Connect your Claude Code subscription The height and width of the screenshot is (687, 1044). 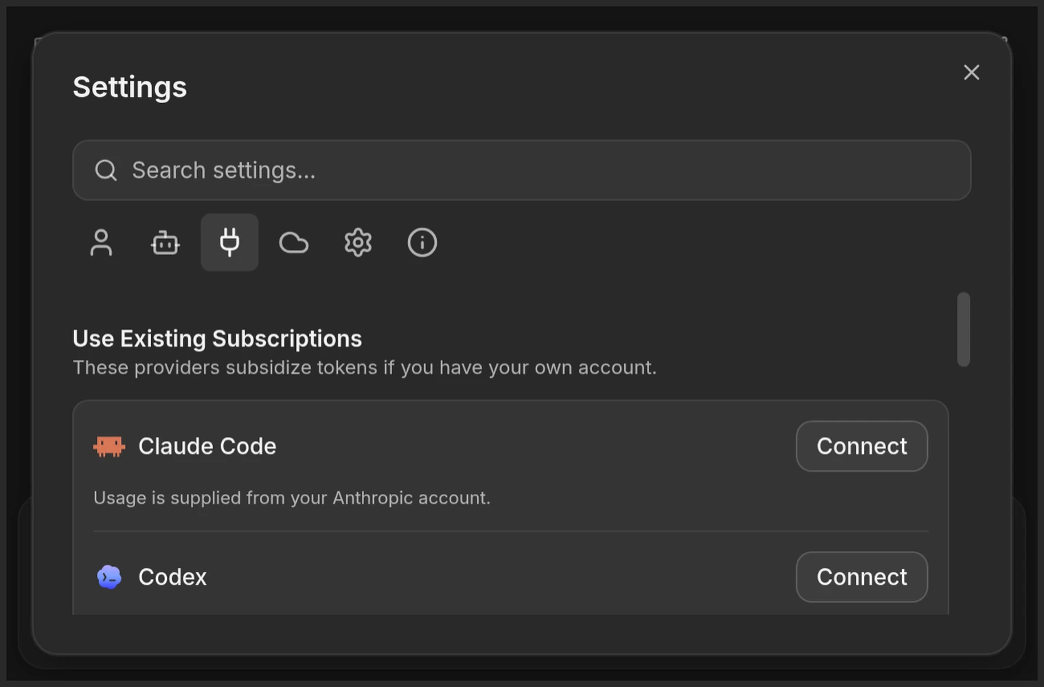862,447
